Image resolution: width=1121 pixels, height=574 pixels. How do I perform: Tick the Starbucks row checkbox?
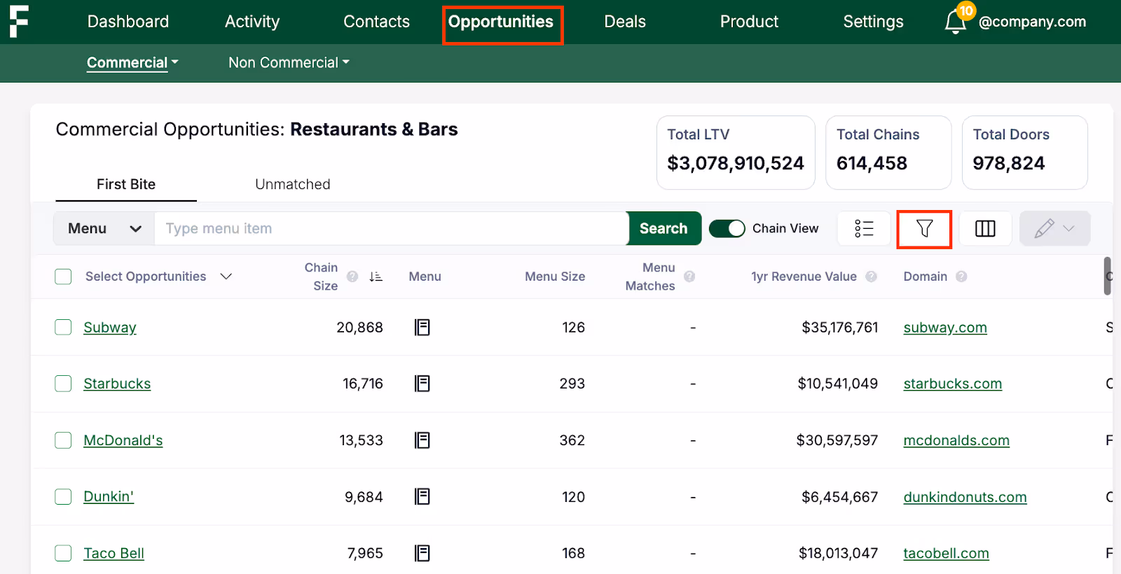click(x=63, y=384)
